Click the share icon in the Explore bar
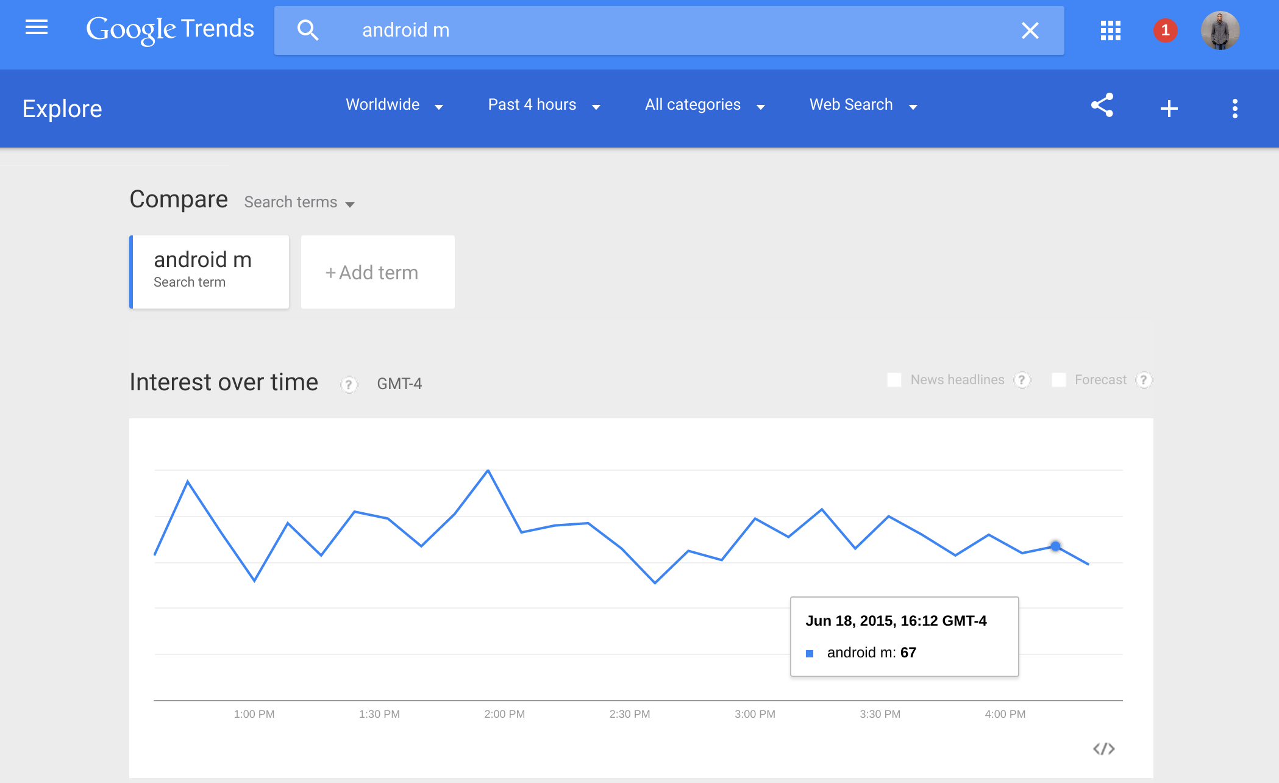The height and width of the screenshot is (783, 1279). click(1102, 107)
